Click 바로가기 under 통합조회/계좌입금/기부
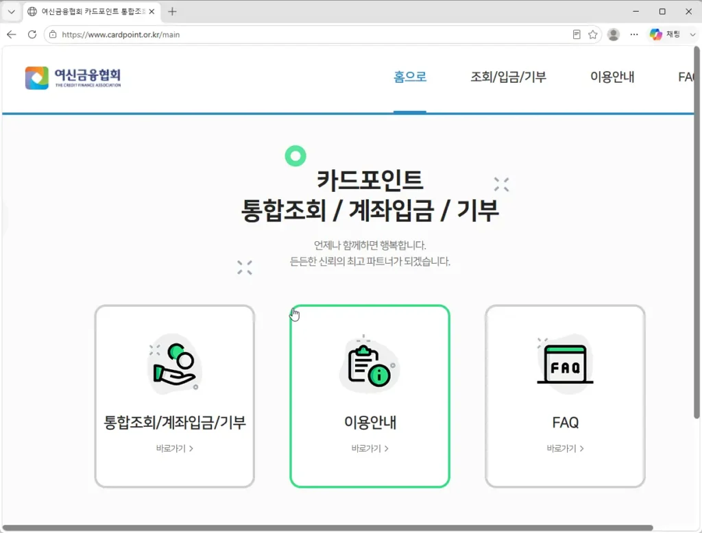This screenshot has width=702, height=533. [175, 449]
